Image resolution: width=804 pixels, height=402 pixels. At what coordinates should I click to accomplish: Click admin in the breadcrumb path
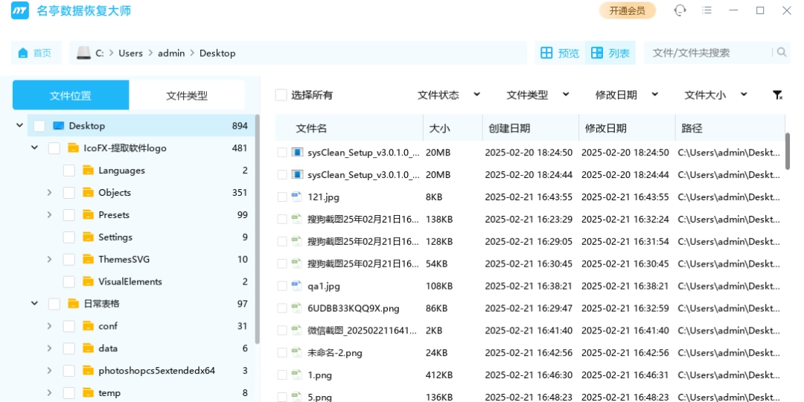tap(171, 53)
